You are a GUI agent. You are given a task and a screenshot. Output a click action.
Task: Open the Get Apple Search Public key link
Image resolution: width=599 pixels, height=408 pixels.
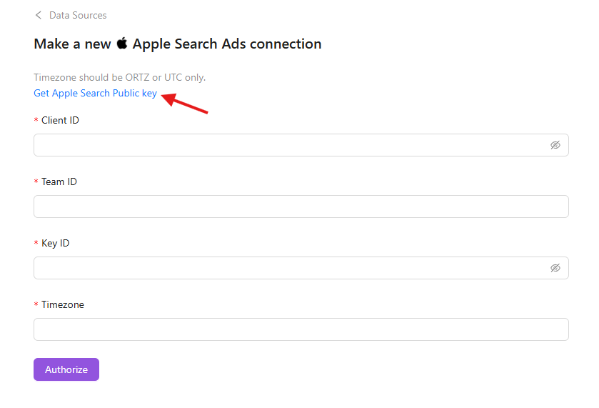pos(95,94)
